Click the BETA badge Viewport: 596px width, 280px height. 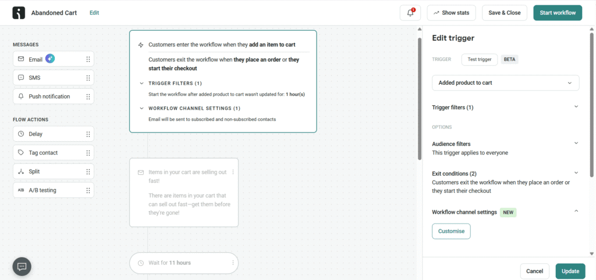pyautogui.click(x=509, y=60)
